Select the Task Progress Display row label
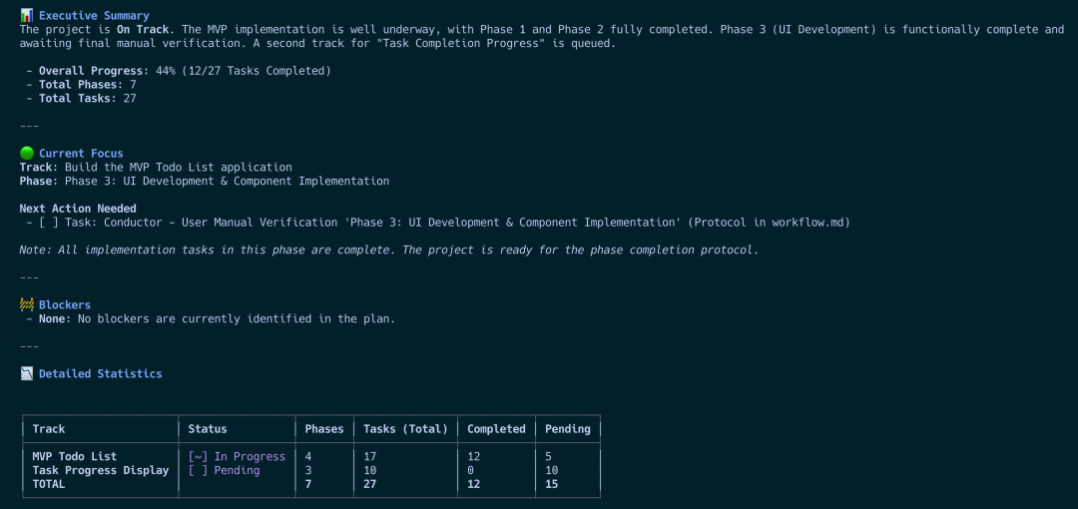The width and height of the screenshot is (1078, 509). [x=101, y=471]
